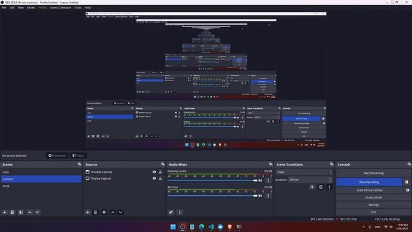Pause the recording
Viewport: 412px width, 232px height.
pos(407,182)
